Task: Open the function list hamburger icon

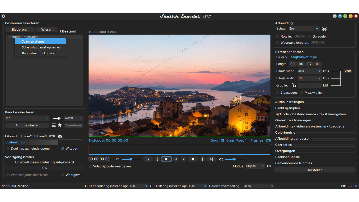Action: 53,125
